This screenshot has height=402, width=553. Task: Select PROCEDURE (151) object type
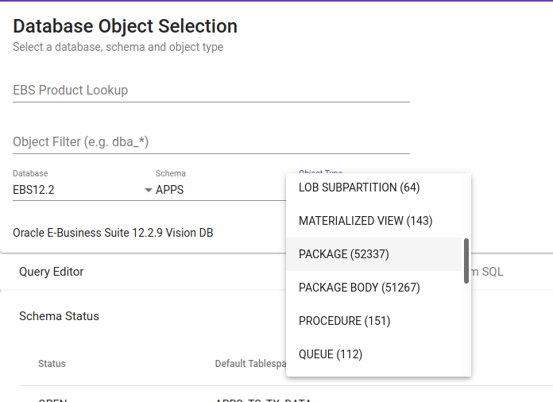[x=374, y=321]
